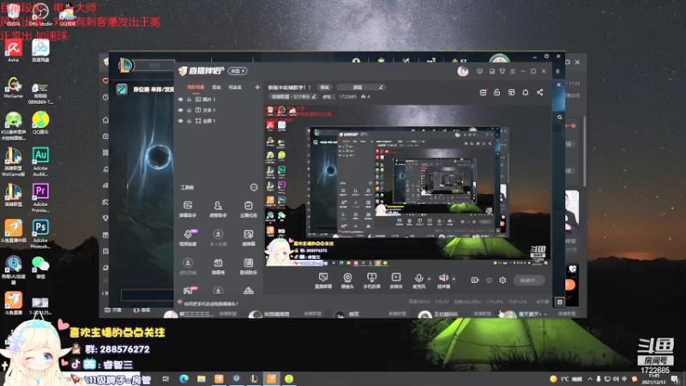The height and width of the screenshot is (386, 686).
Task: Open the 虚拟形象 tool icon
Action: (188, 266)
